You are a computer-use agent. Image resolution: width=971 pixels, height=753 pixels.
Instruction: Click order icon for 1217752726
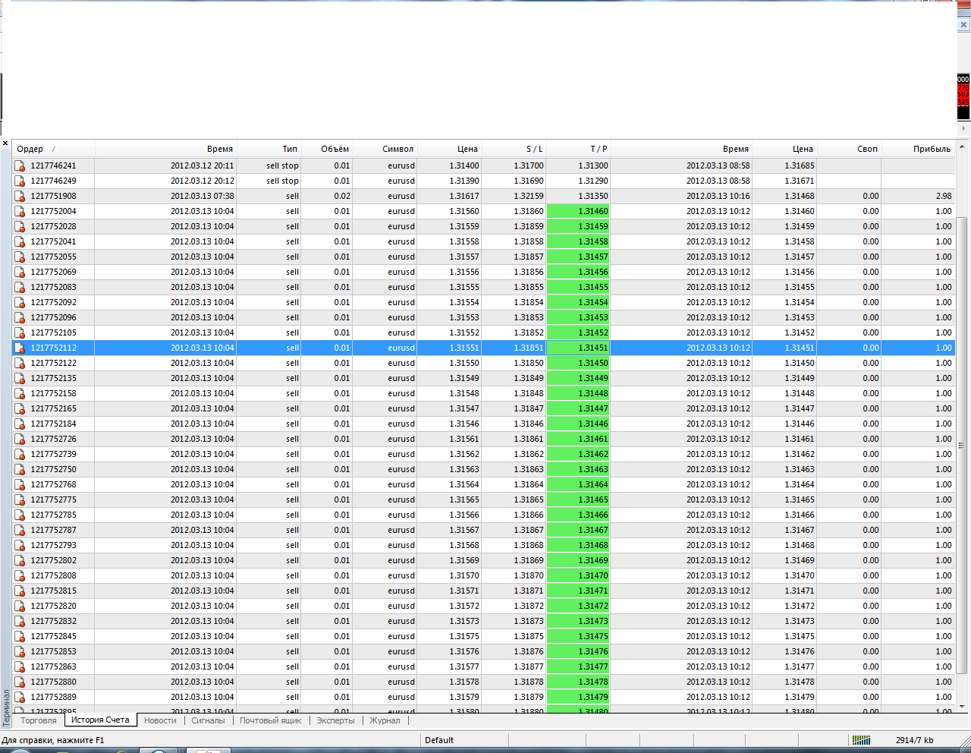(20, 439)
